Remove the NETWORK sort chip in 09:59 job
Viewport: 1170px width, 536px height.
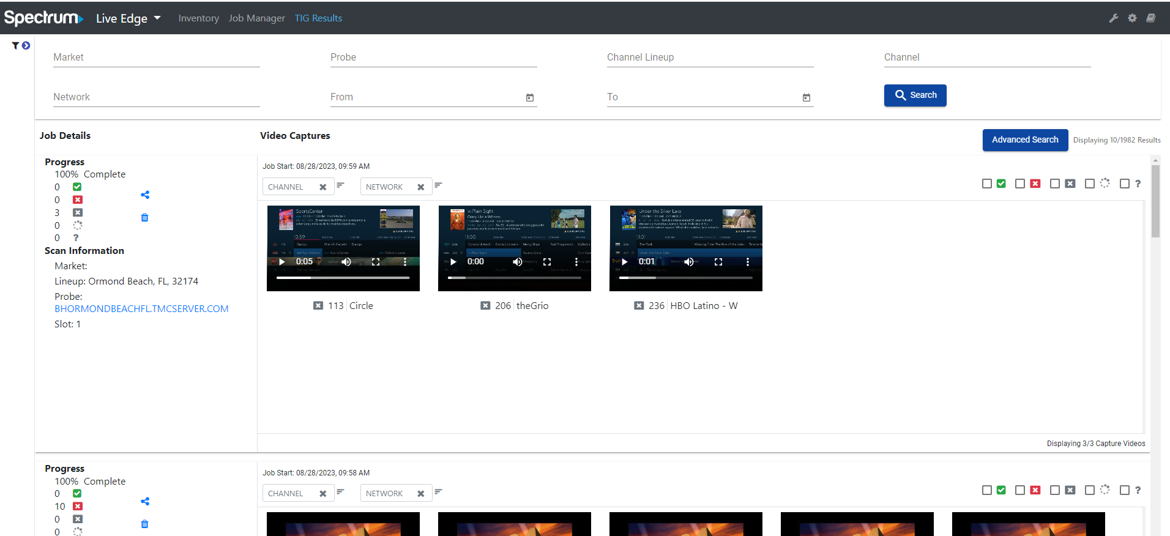(421, 187)
